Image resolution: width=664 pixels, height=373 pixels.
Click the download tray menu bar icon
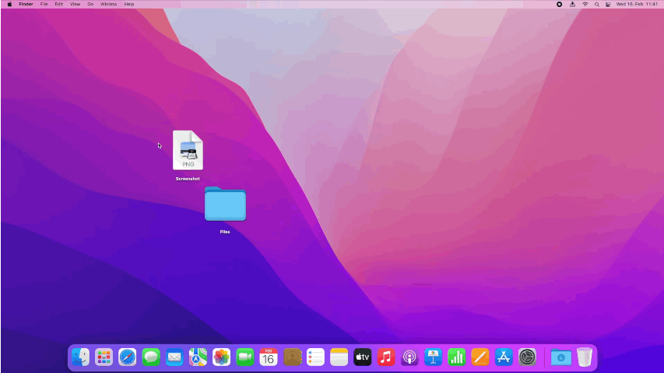[x=572, y=4]
